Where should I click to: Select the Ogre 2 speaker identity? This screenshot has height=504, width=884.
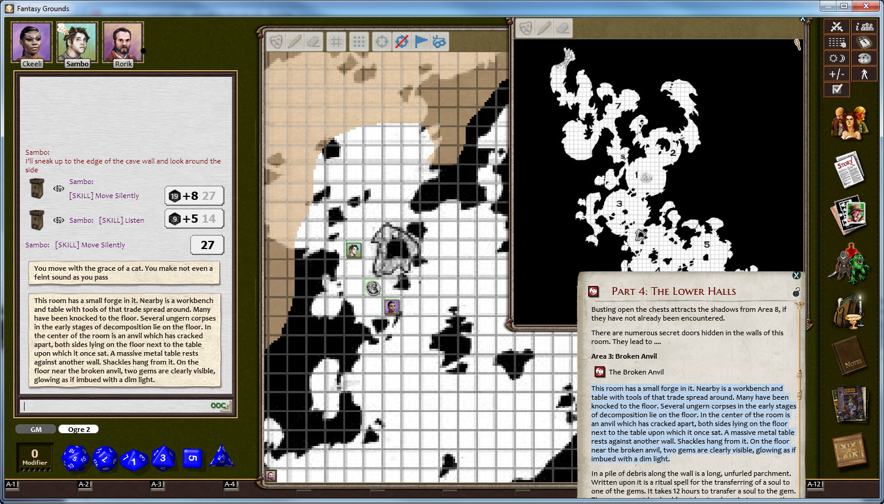tap(78, 430)
